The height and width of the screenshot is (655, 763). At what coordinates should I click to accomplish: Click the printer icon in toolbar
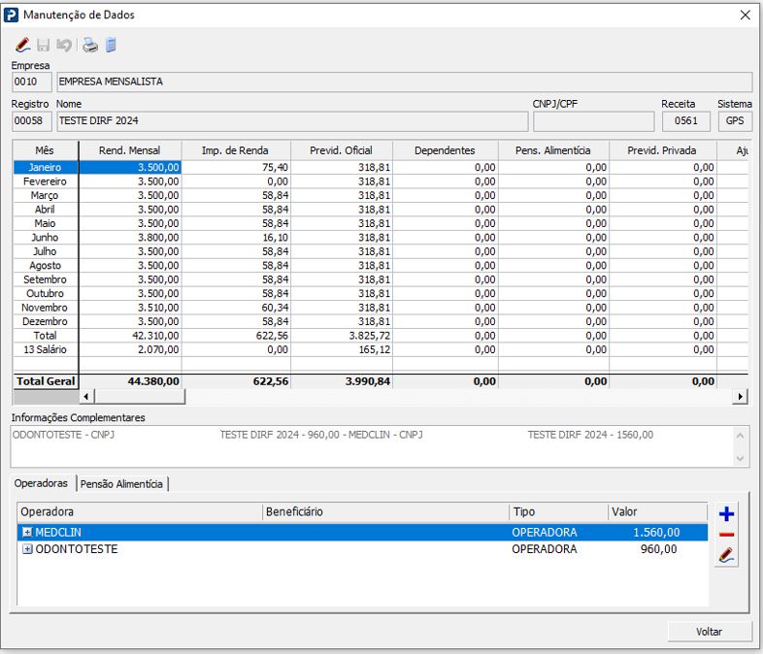coord(90,45)
